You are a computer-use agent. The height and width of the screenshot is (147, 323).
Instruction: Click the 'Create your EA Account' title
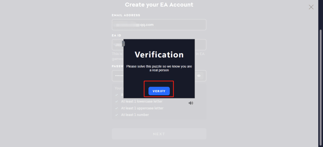(159, 4)
